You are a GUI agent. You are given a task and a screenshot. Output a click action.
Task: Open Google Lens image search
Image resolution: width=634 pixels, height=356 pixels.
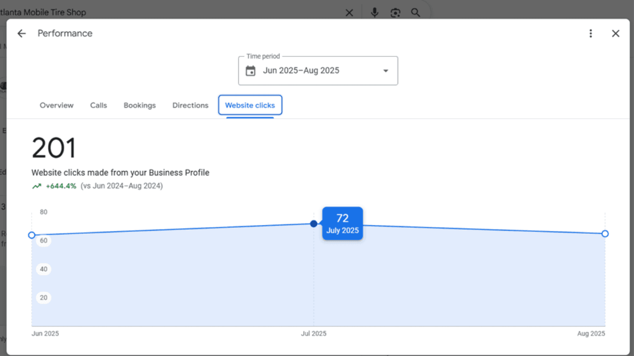pos(395,12)
